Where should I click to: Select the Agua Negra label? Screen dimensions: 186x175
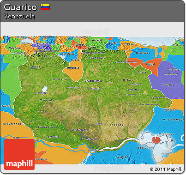click(135, 84)
